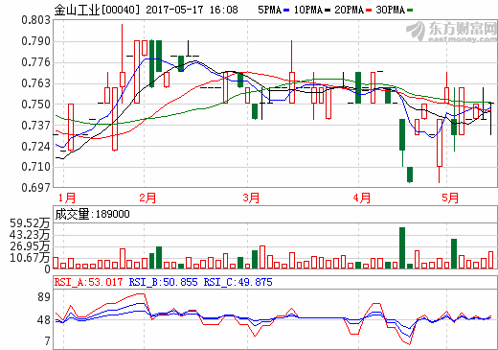Image resolution: width=498 pixels, height=350 pixels.
Task: Click the black 10PMA legend color marker
Action: (x=328, y=11)
